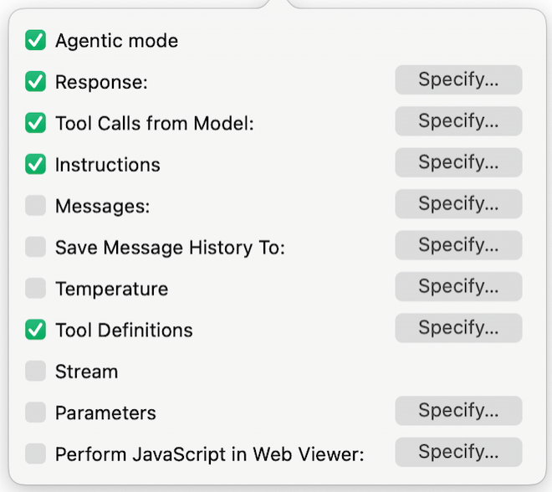The height and width of the screenshot is (492, 552).
Task: Open Specify for Parameters
Action: 458,411
